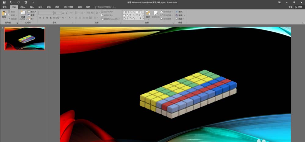This screenshot has height=142, width=305.
Task: Select the Text Box shape in gallery
Action: point(124,12)
